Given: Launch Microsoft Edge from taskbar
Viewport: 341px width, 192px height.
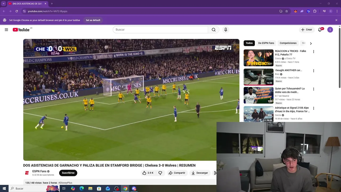Looking at the screenshot, I should (82, 189).
